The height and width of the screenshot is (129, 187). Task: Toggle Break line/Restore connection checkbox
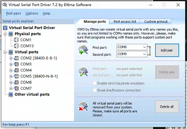tap(95, 90)
